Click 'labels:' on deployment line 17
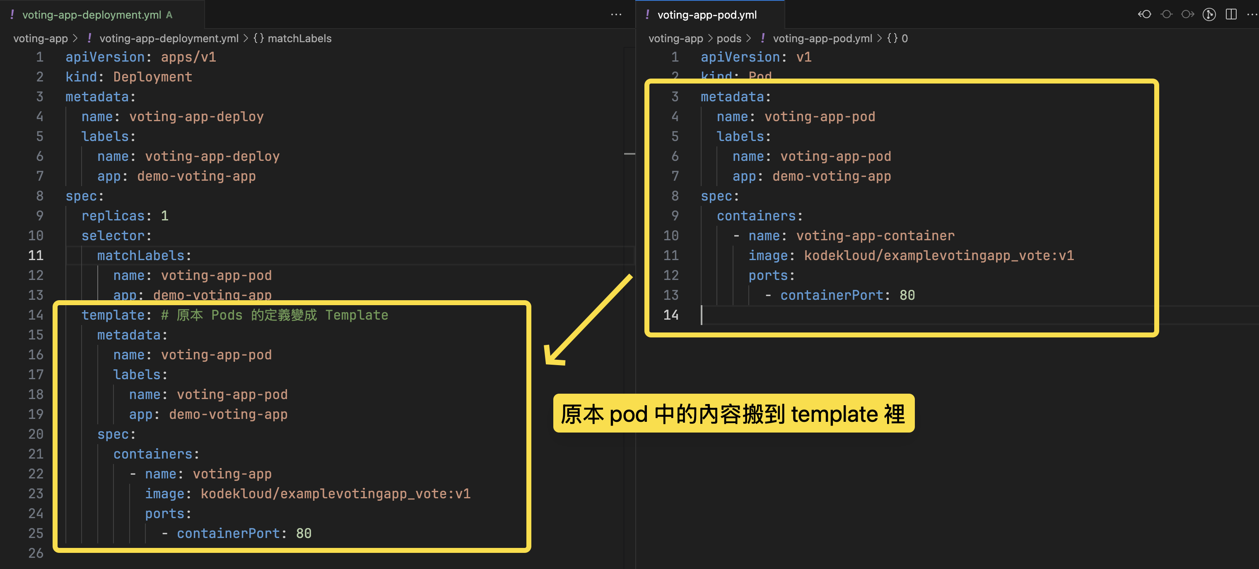 (x=141, y=375)
